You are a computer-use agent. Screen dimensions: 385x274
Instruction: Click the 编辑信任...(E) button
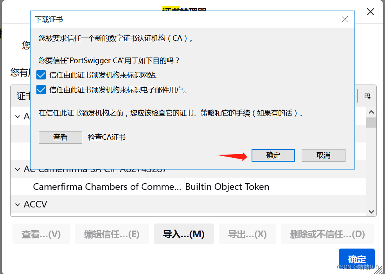[x=112, y=234]
